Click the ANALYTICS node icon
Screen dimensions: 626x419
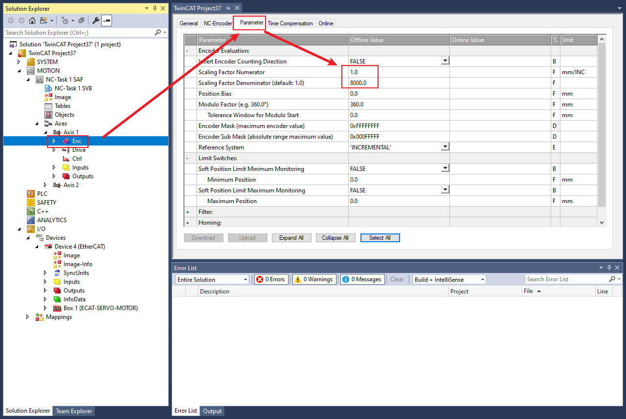[x=30, y=220]
